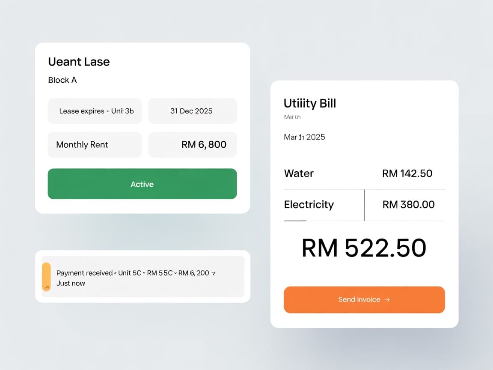Click the arrow icon on Send invoice button

[x=388, y=300]
